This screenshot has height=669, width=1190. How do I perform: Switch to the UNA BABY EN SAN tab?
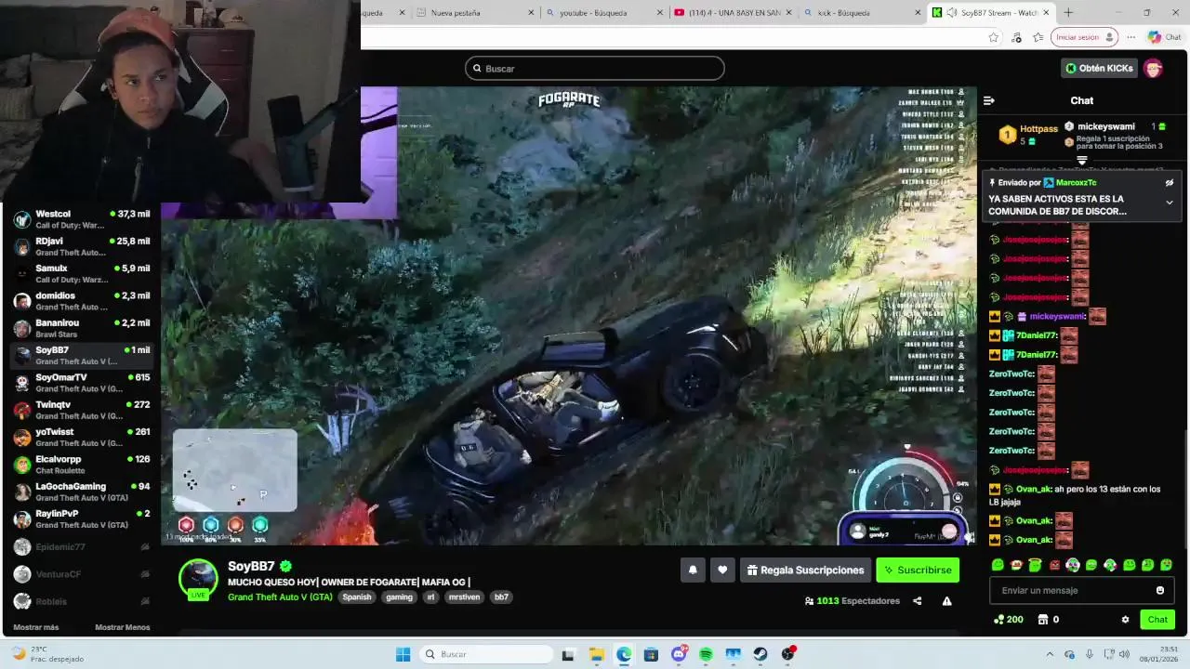tap(733, 12)
